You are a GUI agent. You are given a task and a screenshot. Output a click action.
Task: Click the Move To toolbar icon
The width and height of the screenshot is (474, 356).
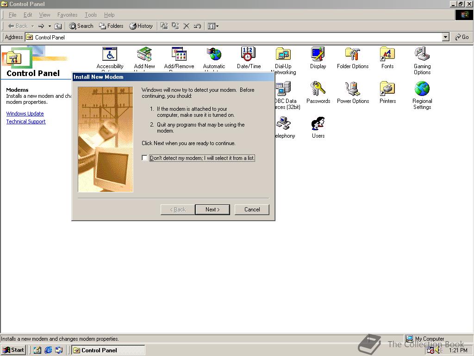(x=164, y=26)
